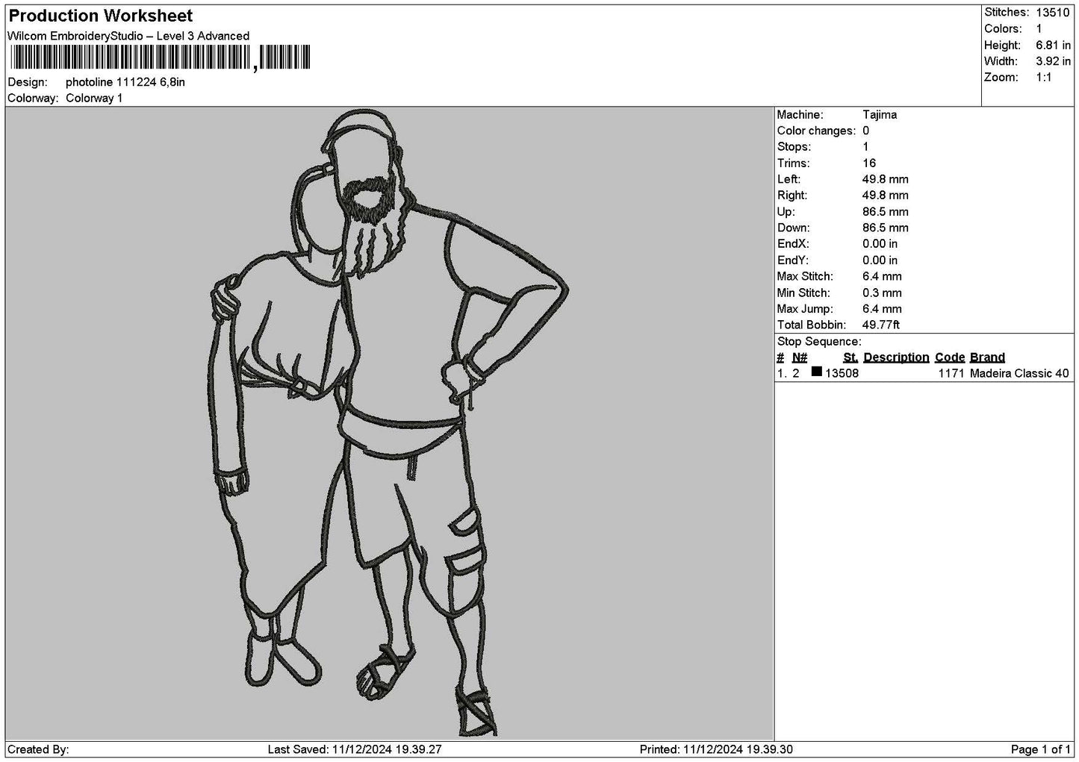Click the Zoom 1:1 value
The height and width of the screenshot is (762, 1079).
click(1043, 78)
